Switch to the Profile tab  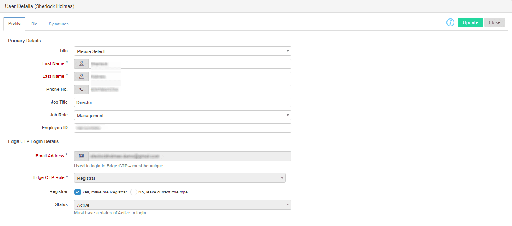[14, 24]
